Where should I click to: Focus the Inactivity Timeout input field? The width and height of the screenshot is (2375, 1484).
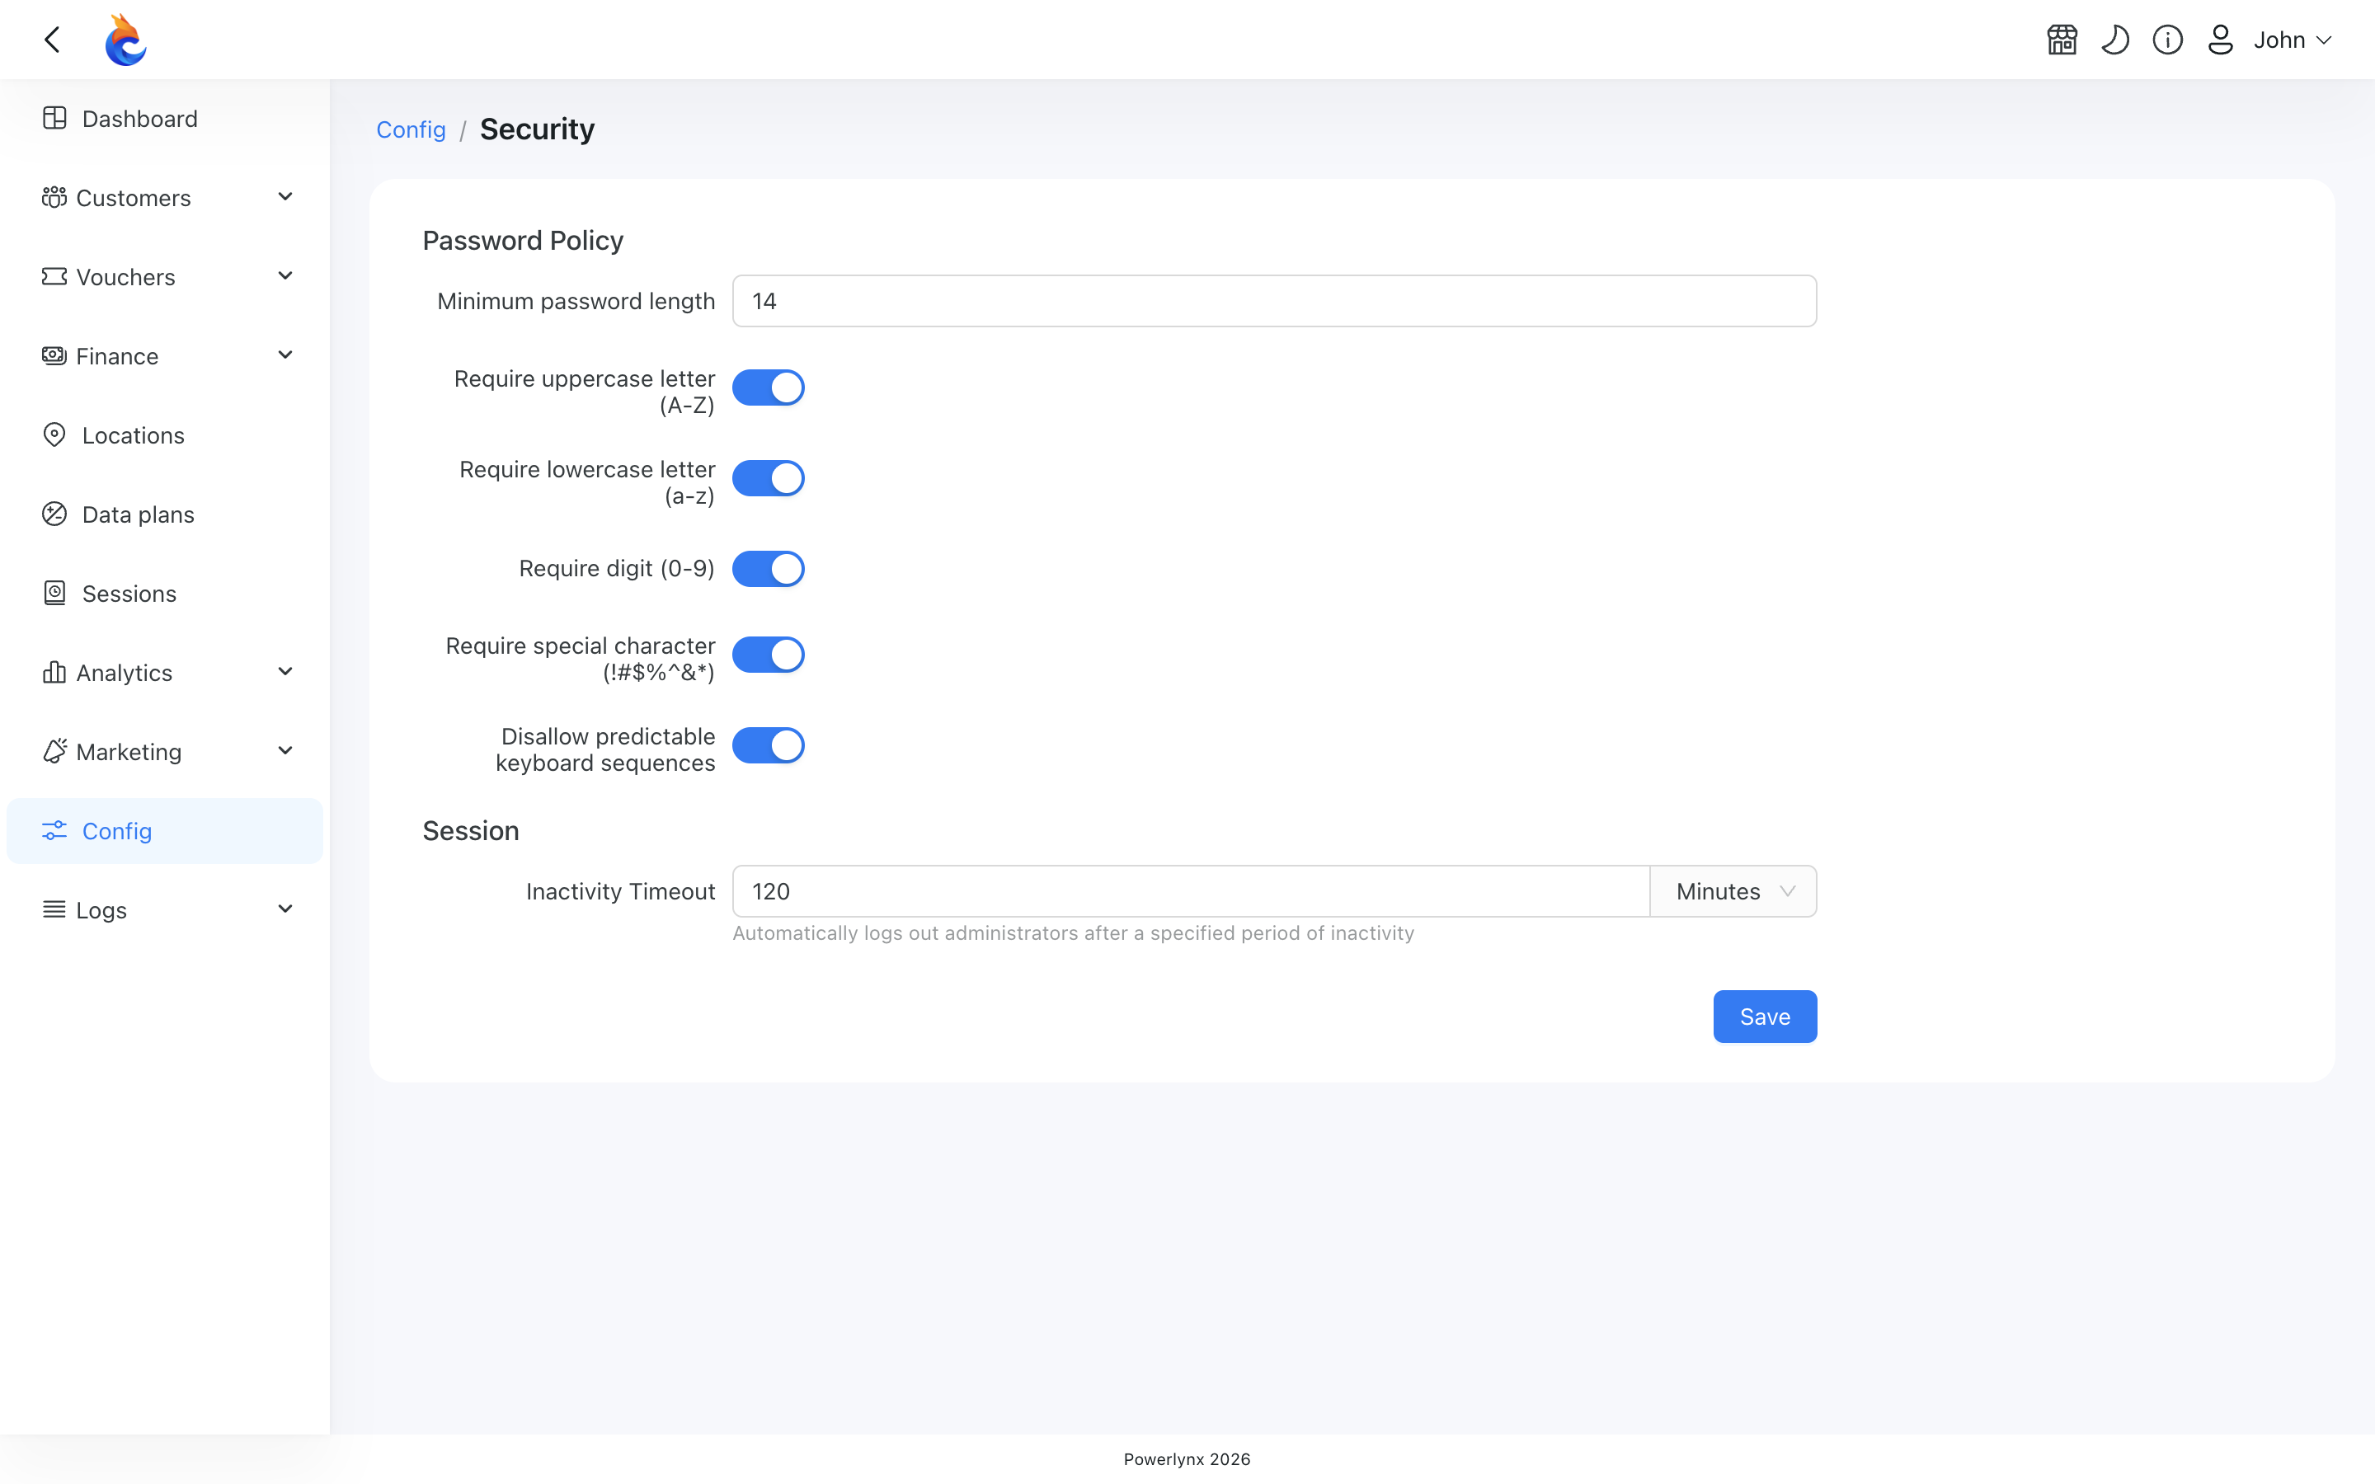click(1191, 891)
